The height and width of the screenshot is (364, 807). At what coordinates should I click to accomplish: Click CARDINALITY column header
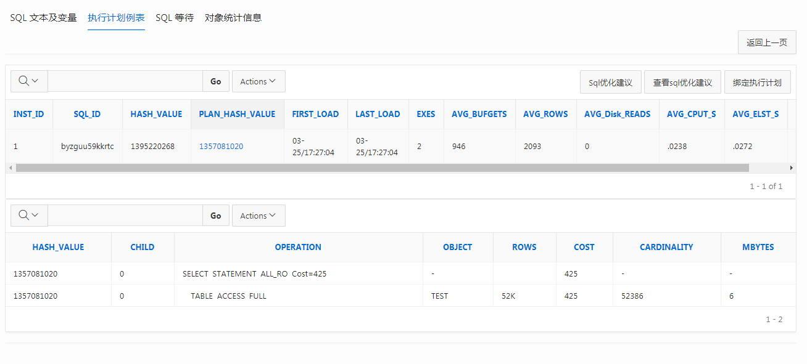tap(666, 247)
